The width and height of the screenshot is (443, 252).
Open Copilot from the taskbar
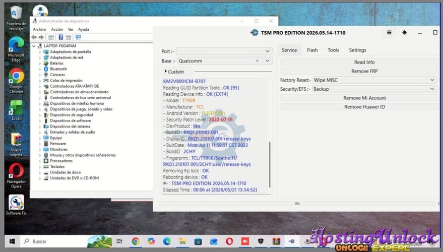[x=151, y=241]
